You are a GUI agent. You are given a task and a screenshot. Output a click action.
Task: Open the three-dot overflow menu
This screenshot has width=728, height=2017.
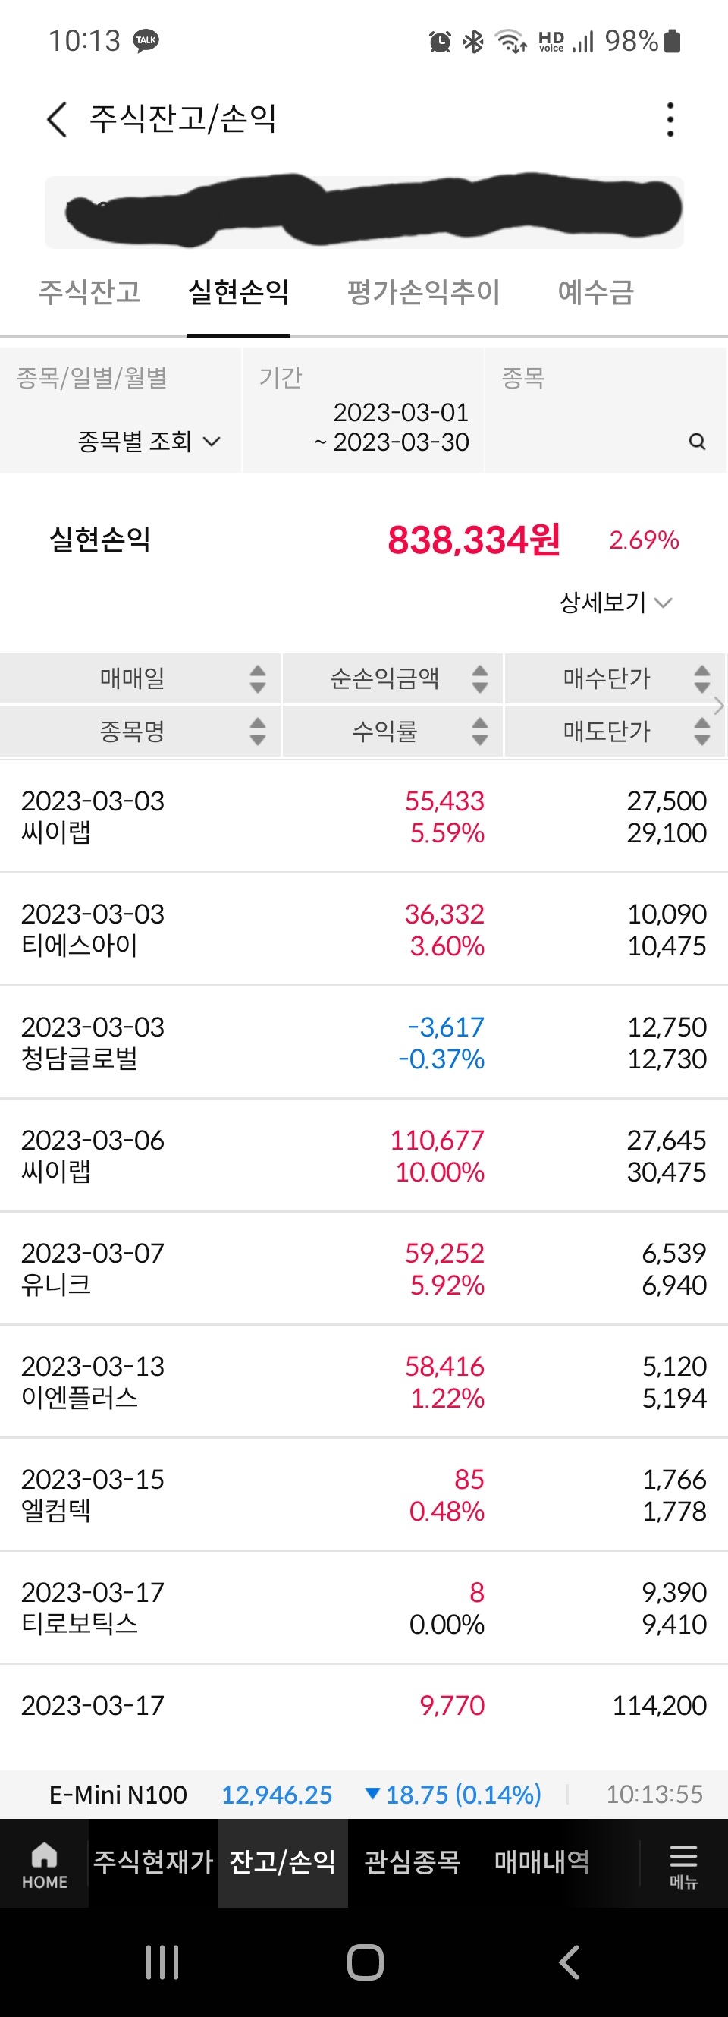pyautogui.click(x=670, y=119)
